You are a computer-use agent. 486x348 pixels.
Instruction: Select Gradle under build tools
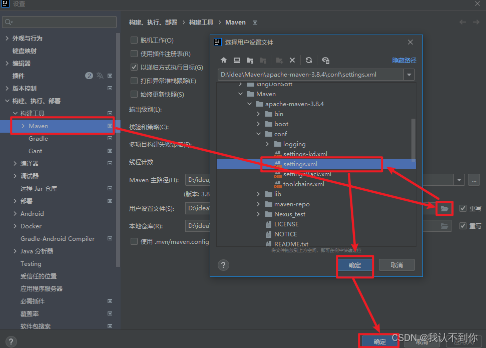click(x=38, y=138)
